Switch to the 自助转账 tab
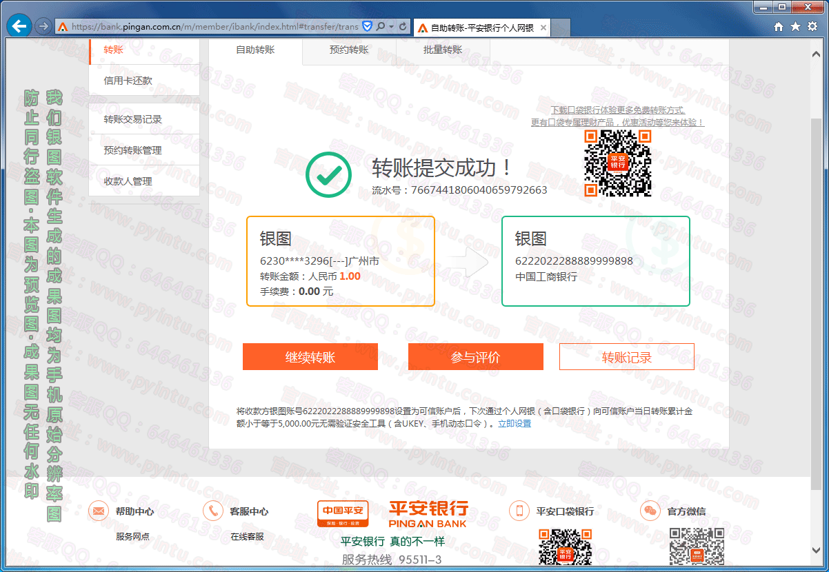Screen dimensions: 829x572 [x=255, y=50]
